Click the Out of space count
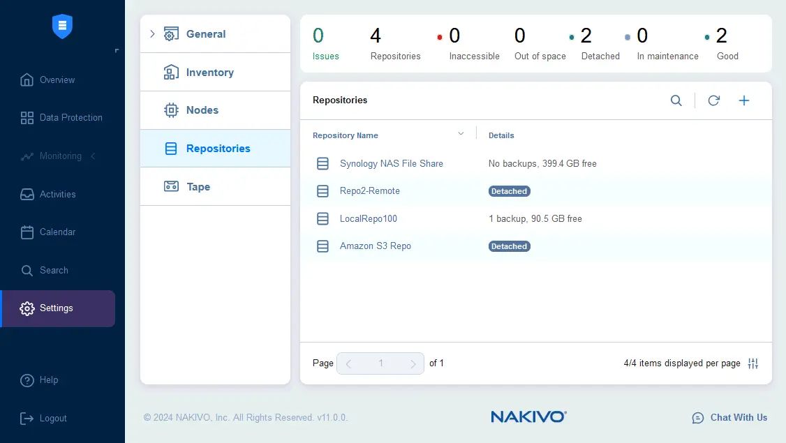 (540, 43)
